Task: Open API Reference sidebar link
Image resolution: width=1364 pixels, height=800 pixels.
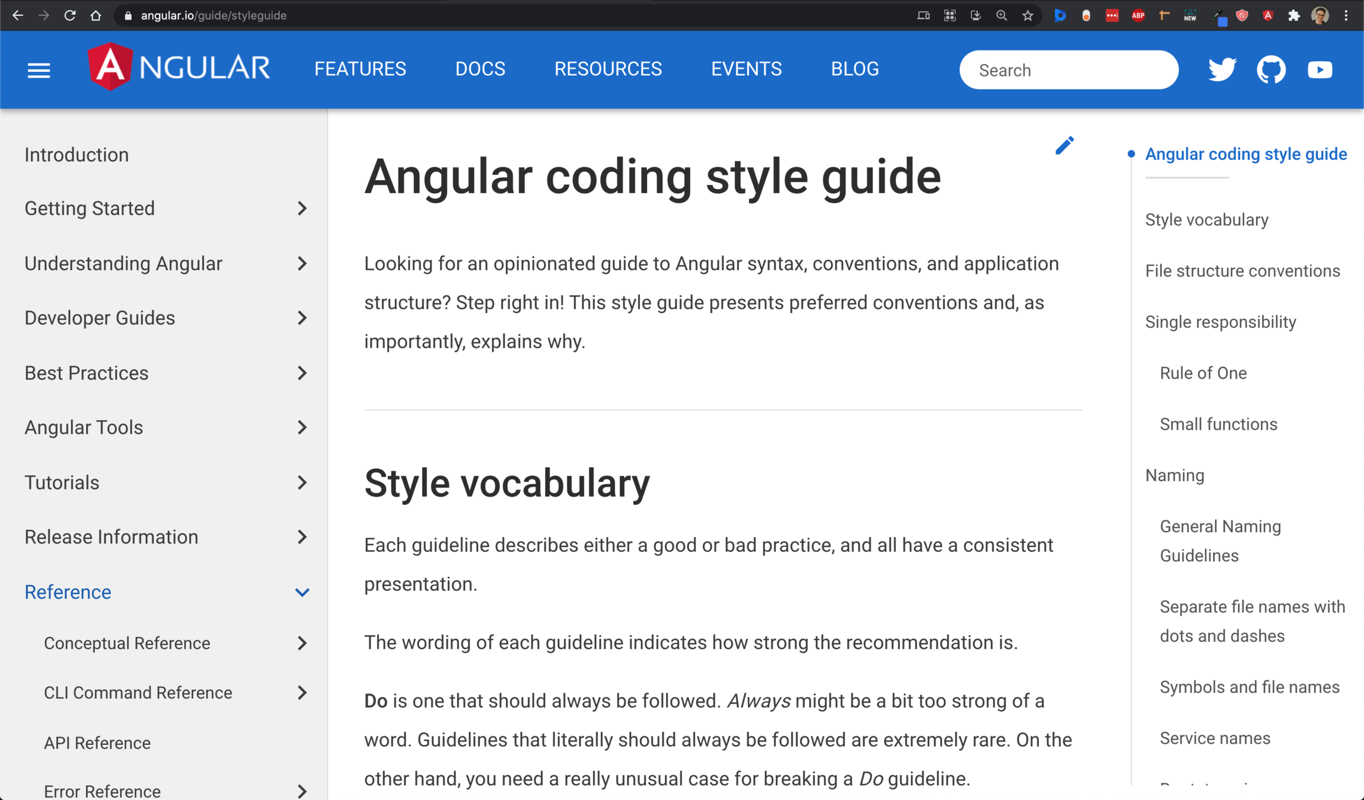Action: tap(97, 743)
